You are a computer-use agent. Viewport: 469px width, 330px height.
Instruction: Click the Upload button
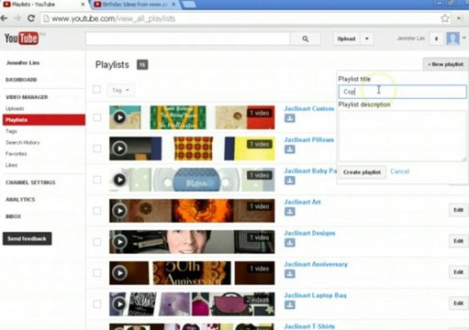click(x=346, y=38)
